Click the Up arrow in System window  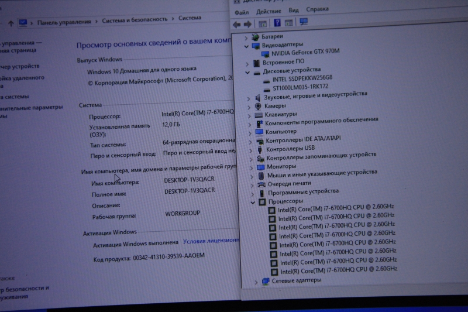11,23
